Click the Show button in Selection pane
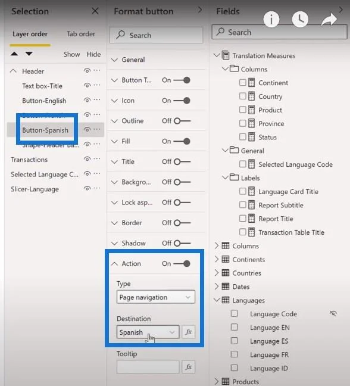Image resolution: width=350 pixels, height=386 pixels. click(x=71, y=54)
